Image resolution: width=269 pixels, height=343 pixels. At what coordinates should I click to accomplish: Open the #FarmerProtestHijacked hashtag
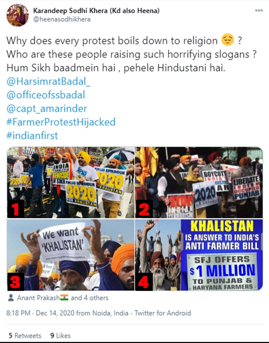click(61, 122)
